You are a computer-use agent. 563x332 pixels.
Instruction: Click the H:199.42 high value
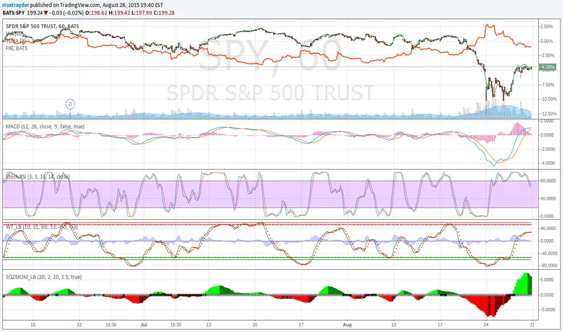(x=119, y=13)
